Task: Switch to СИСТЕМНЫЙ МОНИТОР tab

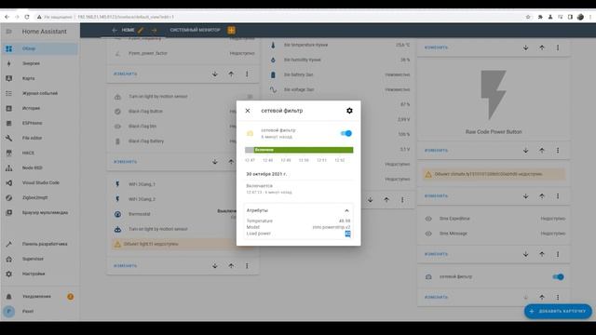Action: coord(195,30)
